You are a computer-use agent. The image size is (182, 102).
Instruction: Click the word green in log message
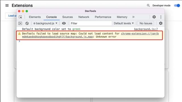click(x=76, y=29)
